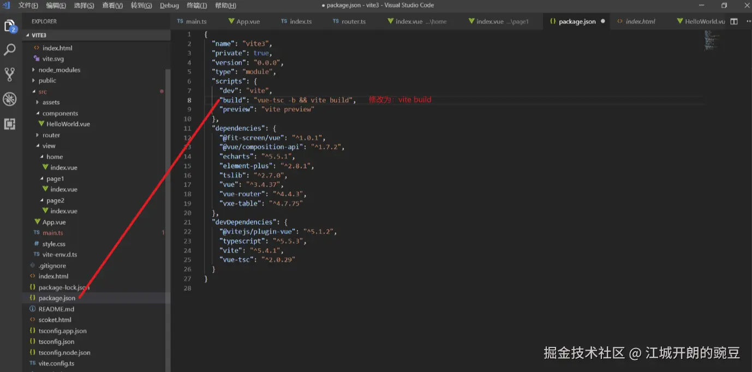Click the braces icon beside tsconfig.json

point(33,341)
